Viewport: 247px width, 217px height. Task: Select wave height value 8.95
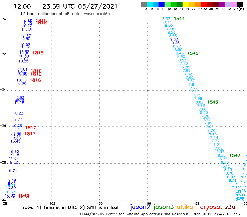point(228,170)
